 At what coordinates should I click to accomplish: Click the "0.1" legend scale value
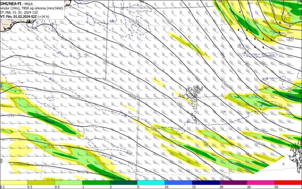point(2,187)
